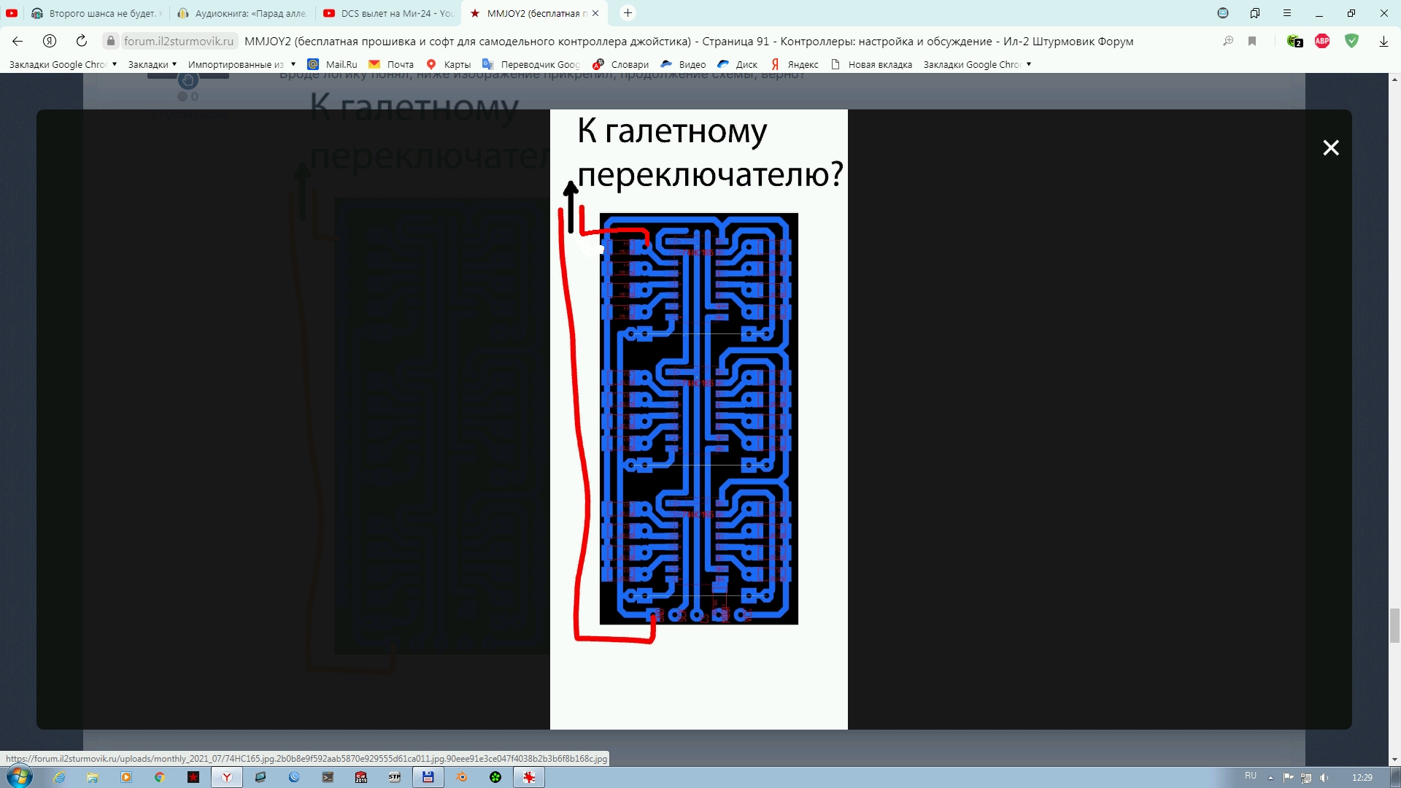1401x788 pixels.
Task: Open the 'Видео' bookmark
Action: pos(683,64)
